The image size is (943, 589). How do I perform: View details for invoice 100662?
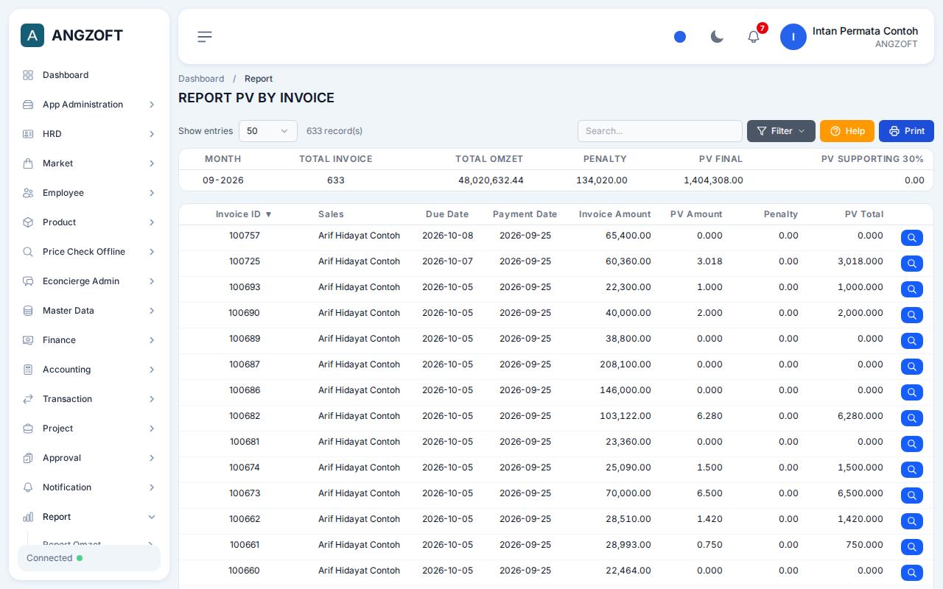pyautogui.click(x=912, y=521)
